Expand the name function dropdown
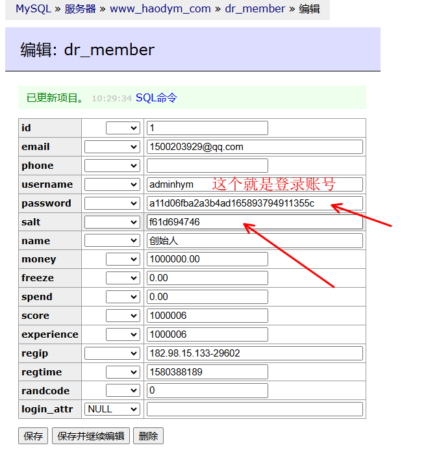Image resolution: width=439 pixels, height=452 pixels. [x=112, y=241]
